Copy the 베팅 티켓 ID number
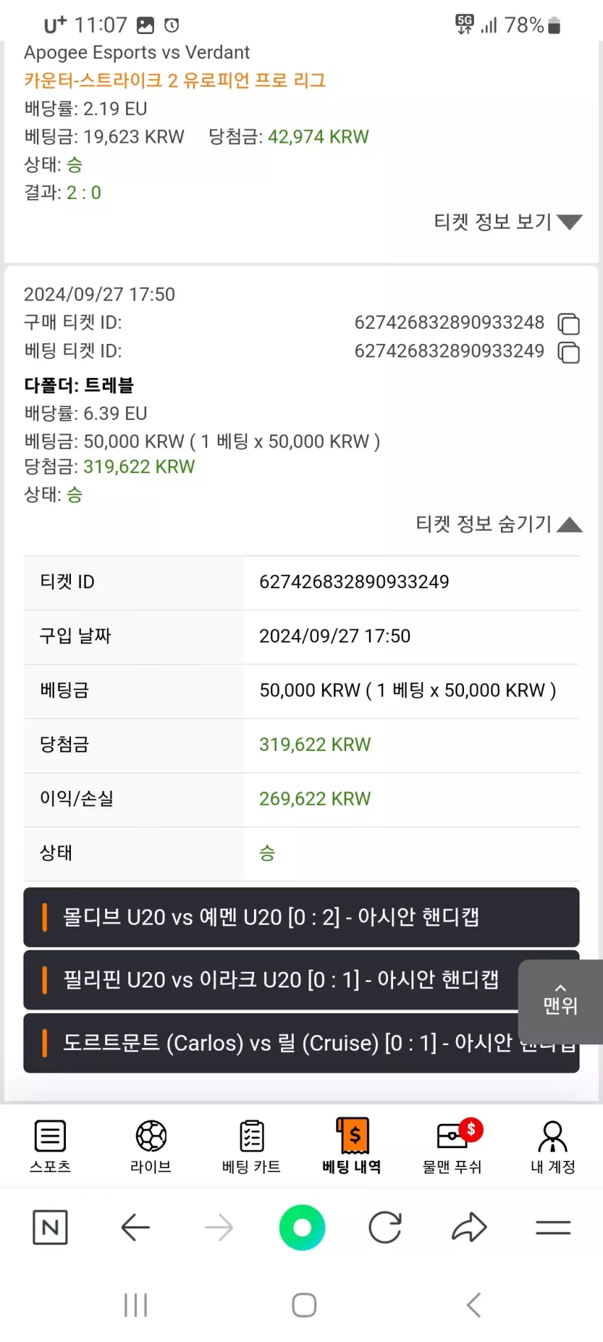603x1342 pixels. click(568, 352)
